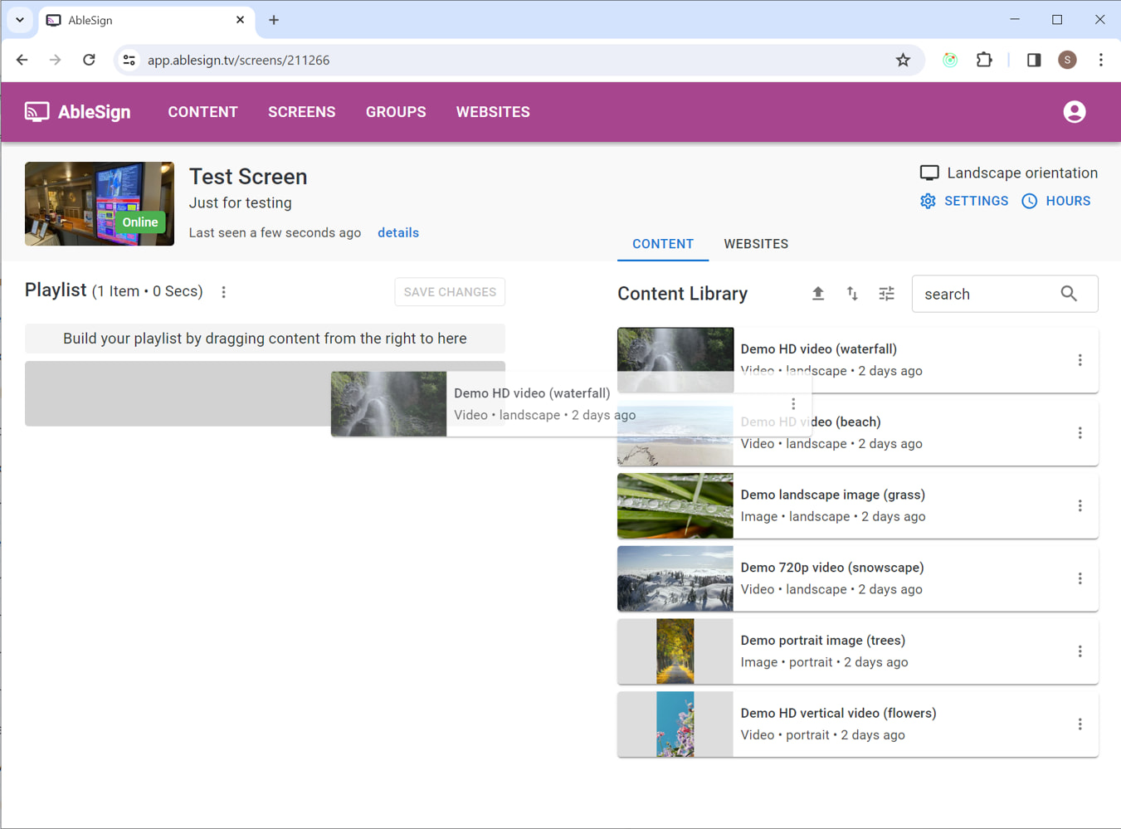Screen dimensions: 1121x829
Task: Click the sort arrows icon in Content Library
Action: (852, 294)
